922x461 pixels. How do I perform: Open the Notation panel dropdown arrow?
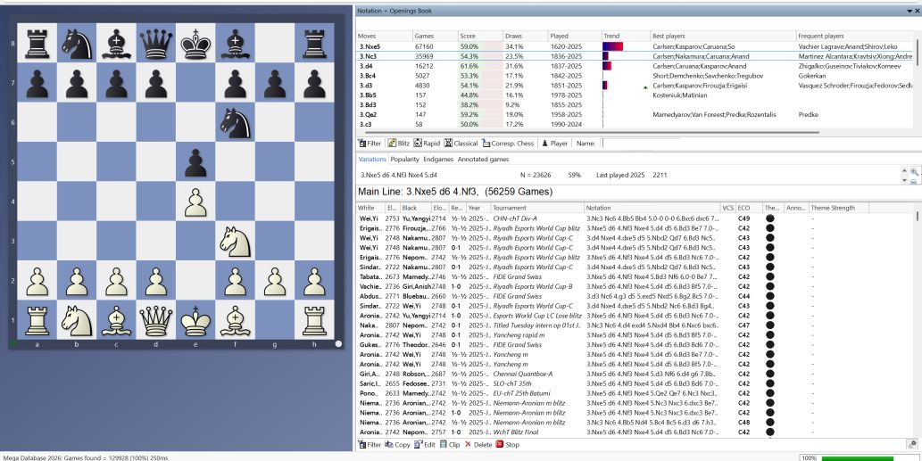click(x=910, y=11)
